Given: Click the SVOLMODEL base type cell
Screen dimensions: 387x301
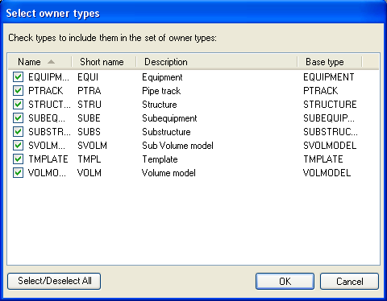Looking at the screenshot, I should coord(330,146).
